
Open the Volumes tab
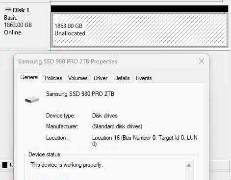[78, 78]
